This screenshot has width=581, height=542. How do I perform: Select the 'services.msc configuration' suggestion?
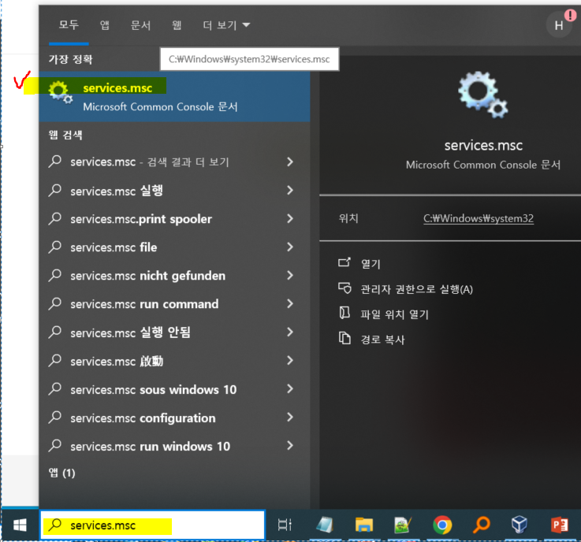(174, 418)
